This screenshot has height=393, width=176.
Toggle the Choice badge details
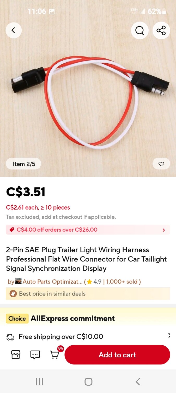(x=17, y=318)
